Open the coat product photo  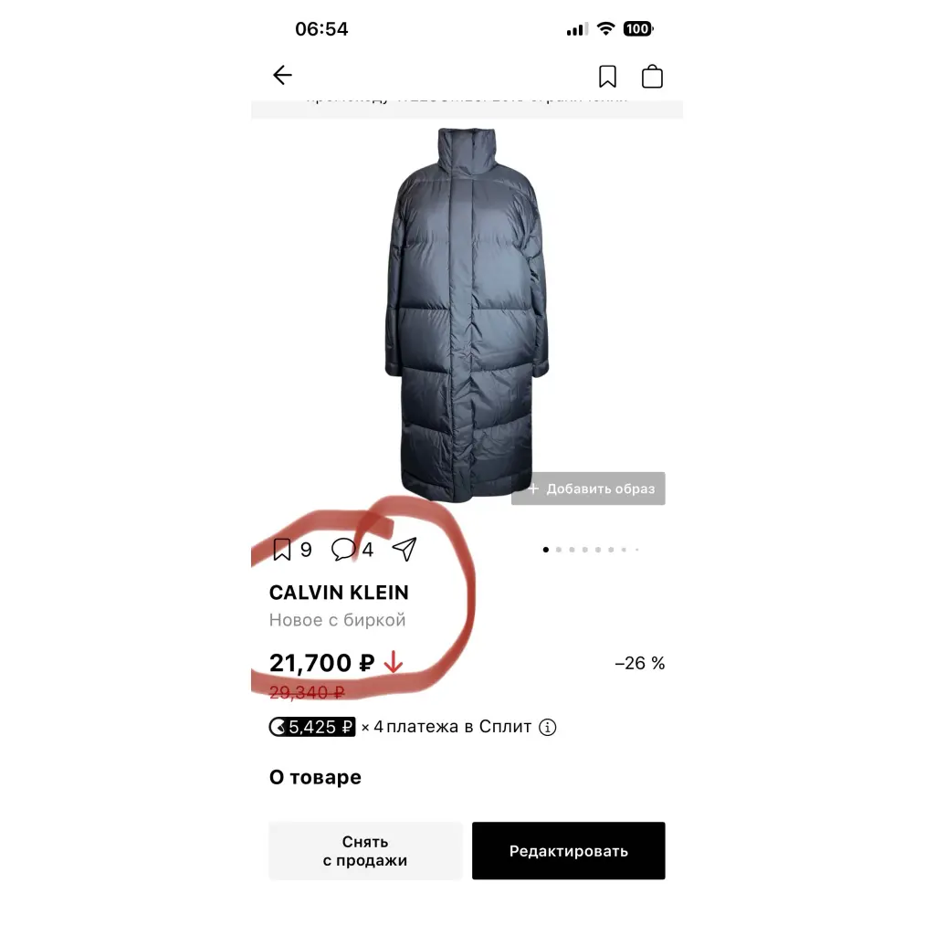pyautogui.click(x=467, y=314)
